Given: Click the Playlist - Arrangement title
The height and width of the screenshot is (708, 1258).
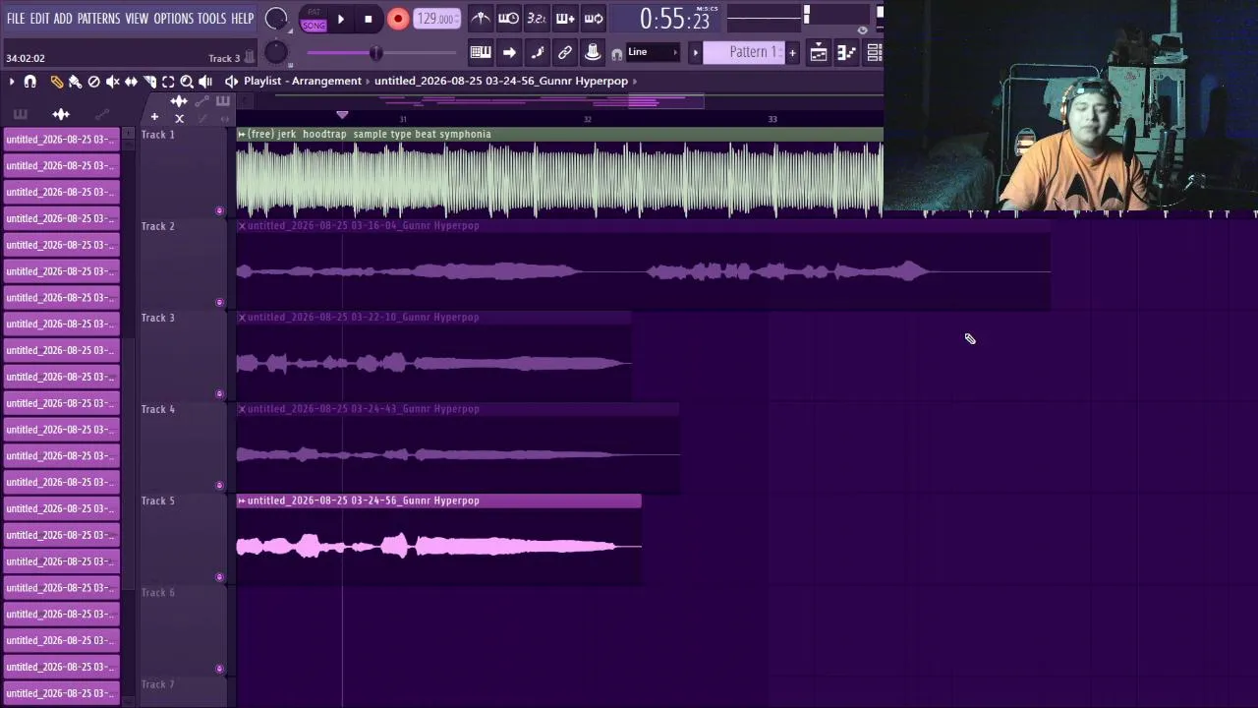Looking at the screenshot, I should 303,82.
